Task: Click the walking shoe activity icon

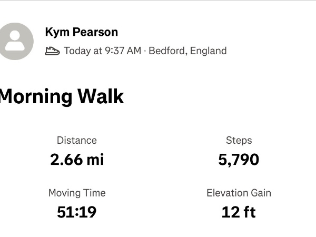Action: click(52, 51)
